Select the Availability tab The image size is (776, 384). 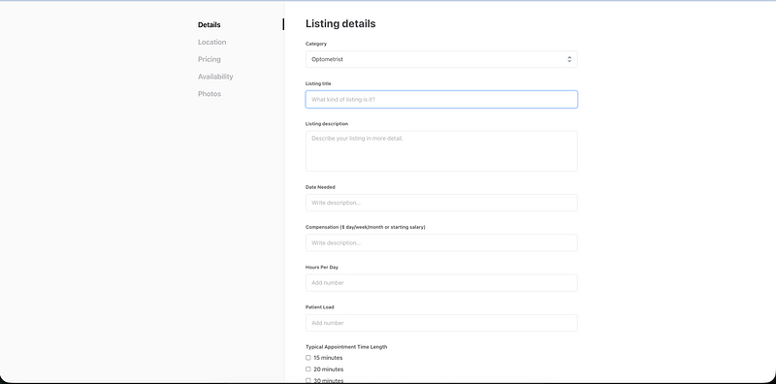(x=215, y=77)
